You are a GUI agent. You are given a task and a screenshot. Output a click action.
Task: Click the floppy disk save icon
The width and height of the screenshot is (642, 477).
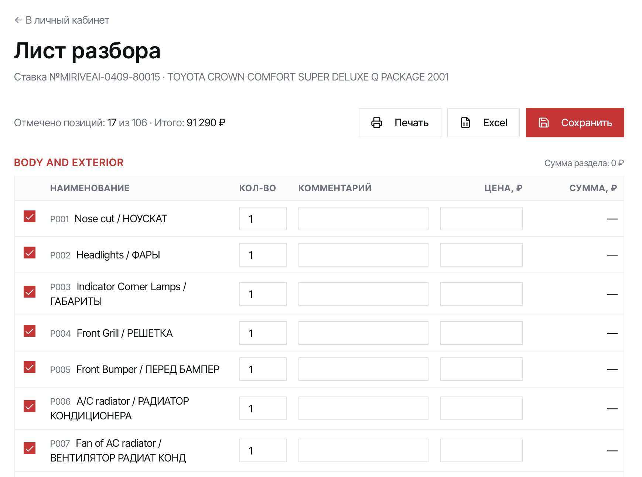click(543, 123)
